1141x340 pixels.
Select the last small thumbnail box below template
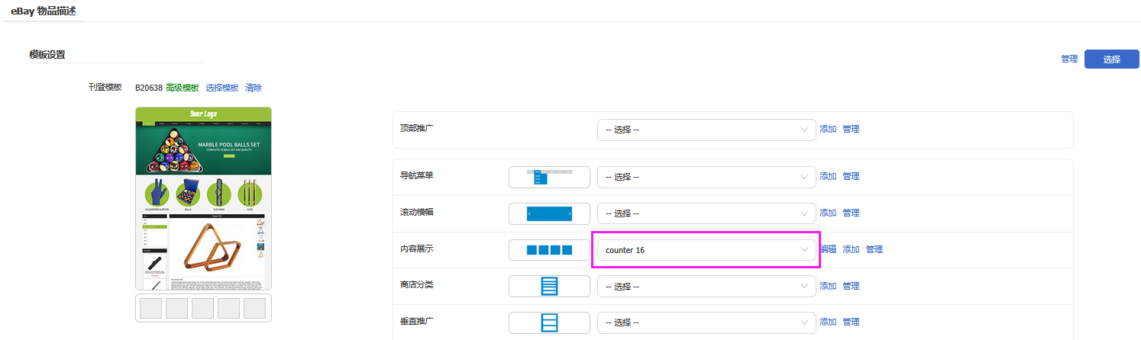[x=254, y=309]
